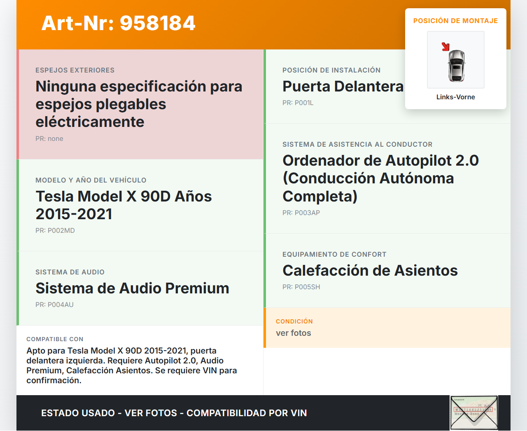Click the Art-Nr: 958184 heading

click(119, 23)
